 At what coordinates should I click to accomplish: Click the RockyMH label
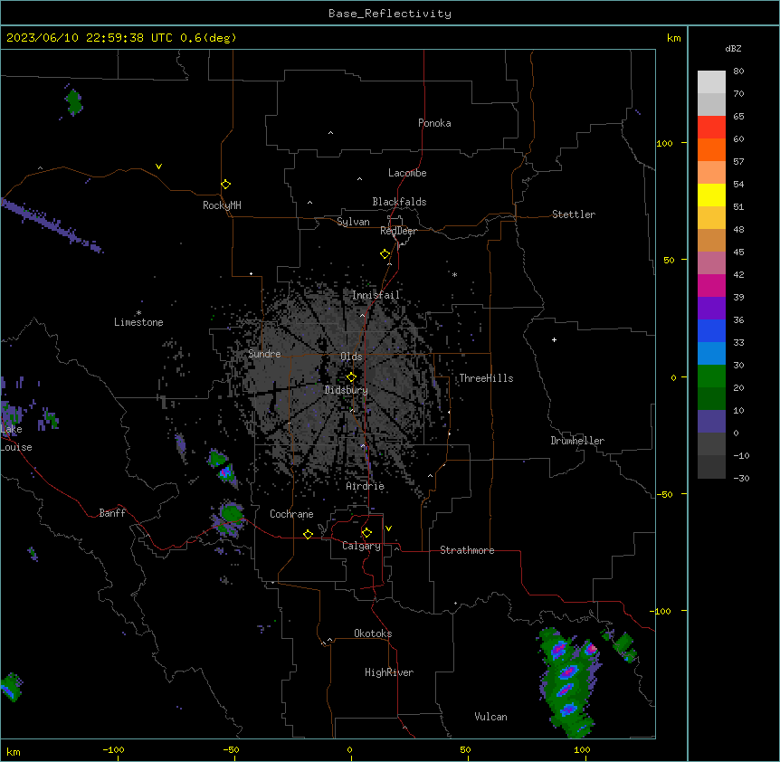222,205
